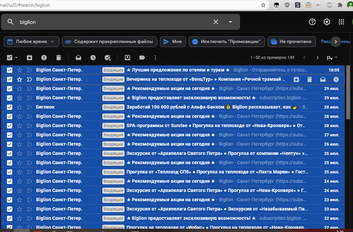Click the search field containing 'biglion'
Screen dimensions: 353x232
[113, 22]
